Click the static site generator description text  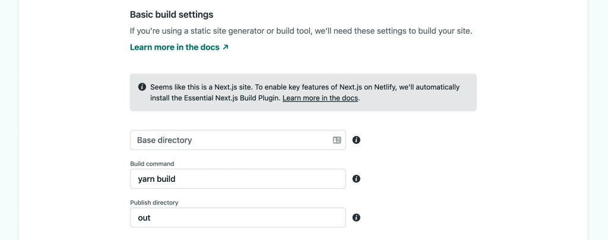(301, 31)
